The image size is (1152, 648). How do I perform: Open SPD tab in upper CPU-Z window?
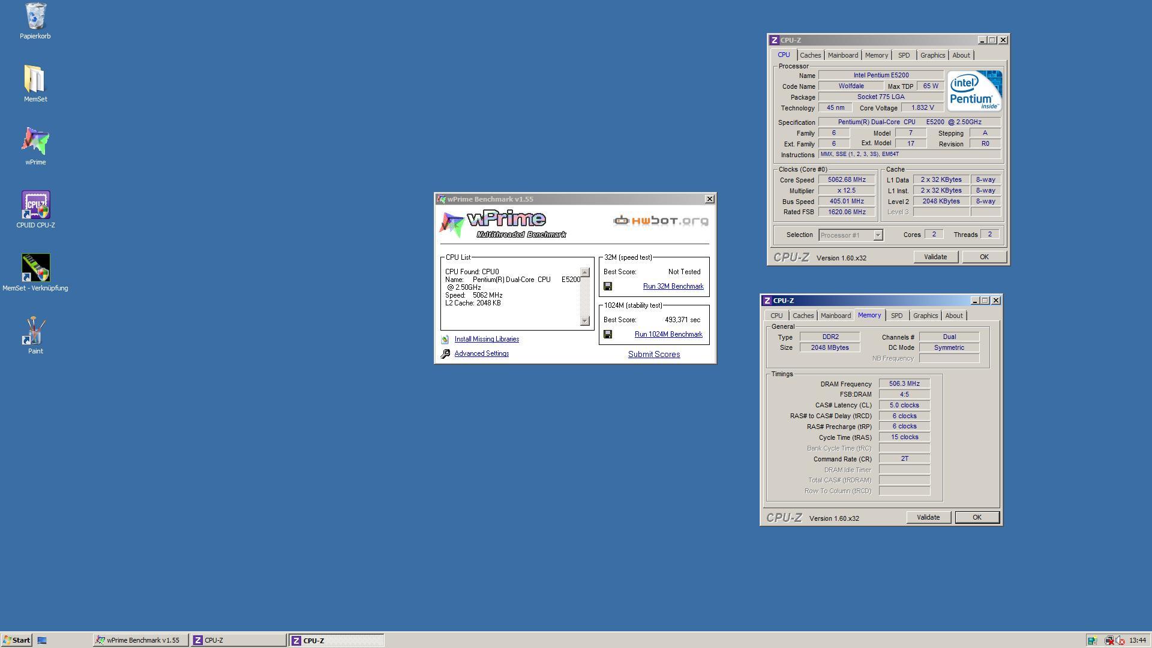coord(904,55)
